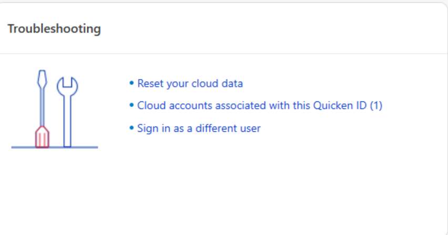The height and width of the screenshot is (235, 448).
Task: Click the red screwdriver handle
Action: 42,136
